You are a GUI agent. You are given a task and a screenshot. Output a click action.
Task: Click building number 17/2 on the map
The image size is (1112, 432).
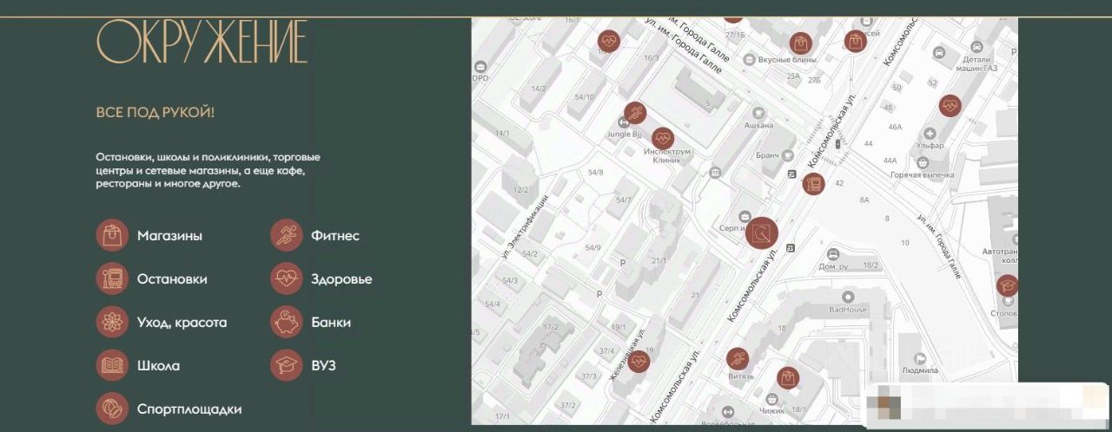(550, 327)
